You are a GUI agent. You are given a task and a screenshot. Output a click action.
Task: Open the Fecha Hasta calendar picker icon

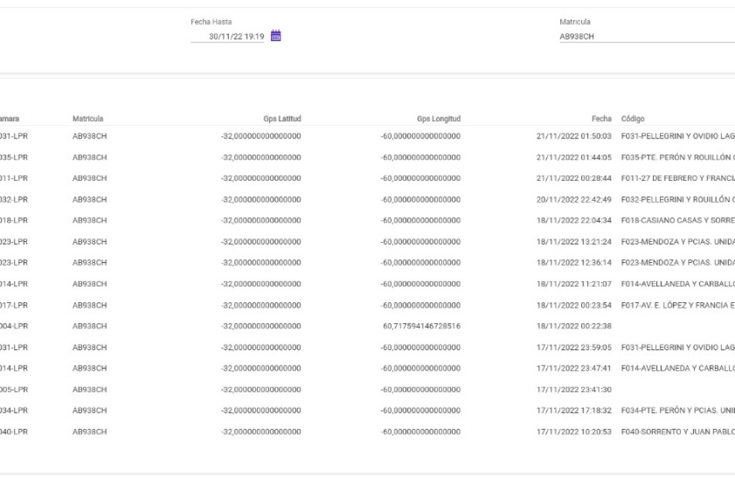tap(276, 36)
